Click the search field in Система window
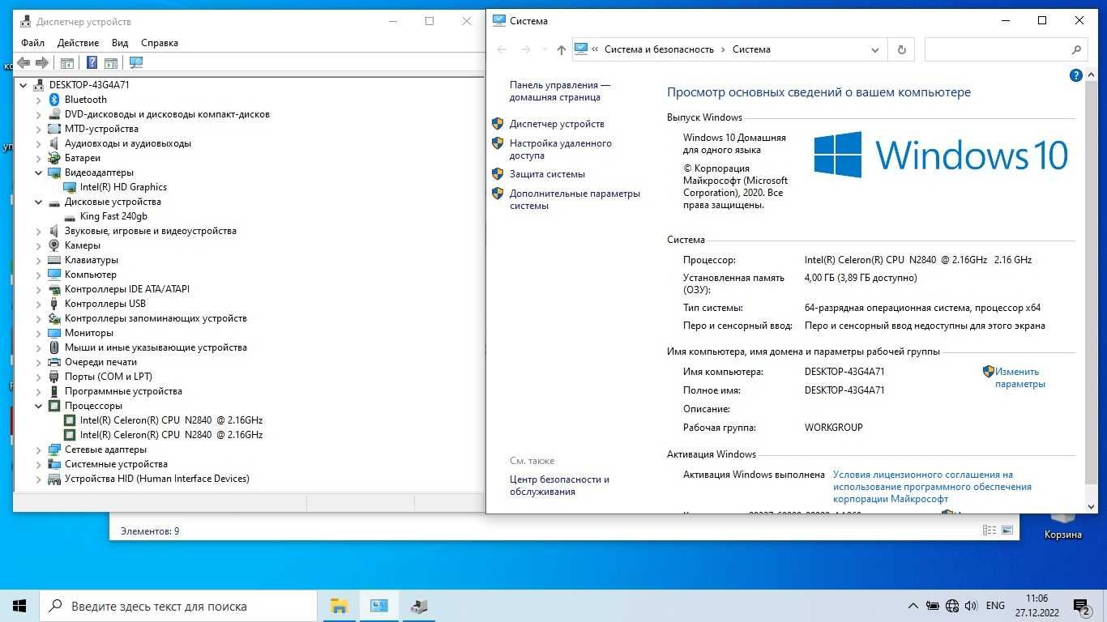The width and height of the screenshot is (1107, 622). pyautogui.click(x=1005, y=49)
